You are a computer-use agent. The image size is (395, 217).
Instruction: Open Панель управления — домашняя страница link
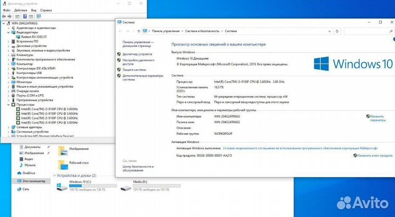(x=138, y=44)
